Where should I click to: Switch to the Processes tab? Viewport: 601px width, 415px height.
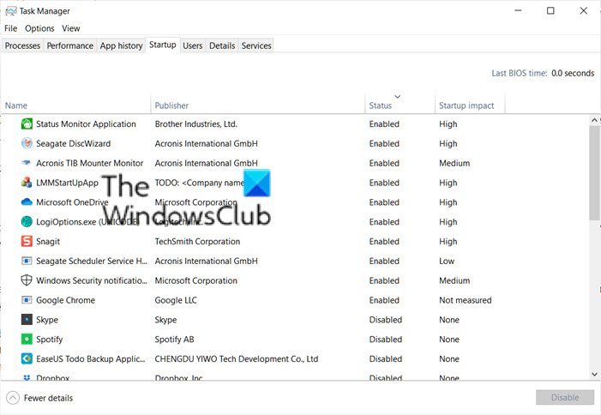pos(22,45)
